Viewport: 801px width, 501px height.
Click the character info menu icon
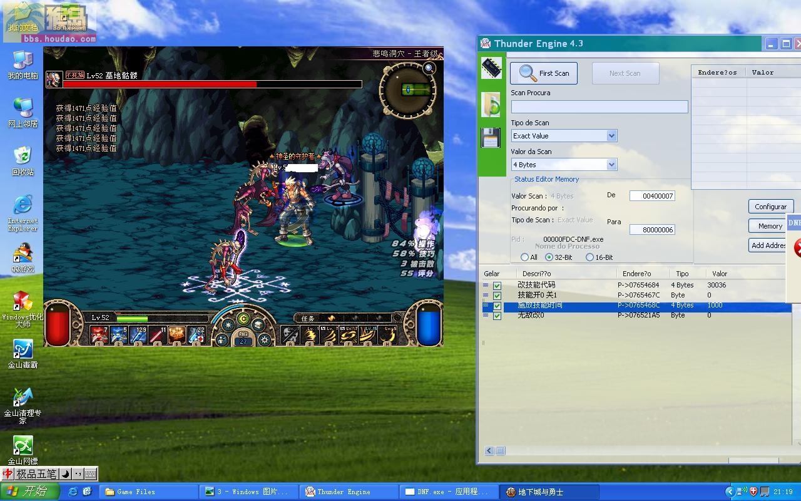[x=222, y=340]
